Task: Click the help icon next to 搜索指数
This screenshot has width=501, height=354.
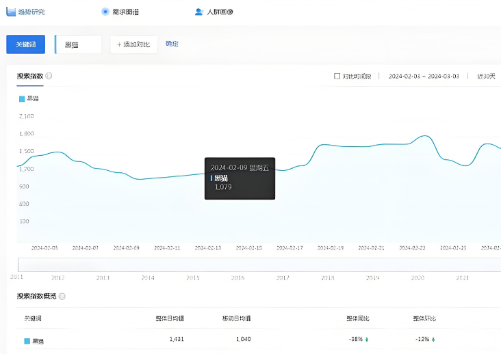Action: click(49, 76)
